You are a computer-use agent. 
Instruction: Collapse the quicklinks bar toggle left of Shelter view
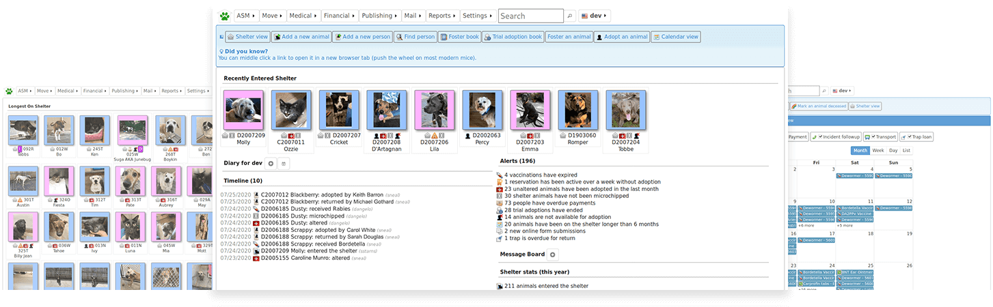click(221, 37)
